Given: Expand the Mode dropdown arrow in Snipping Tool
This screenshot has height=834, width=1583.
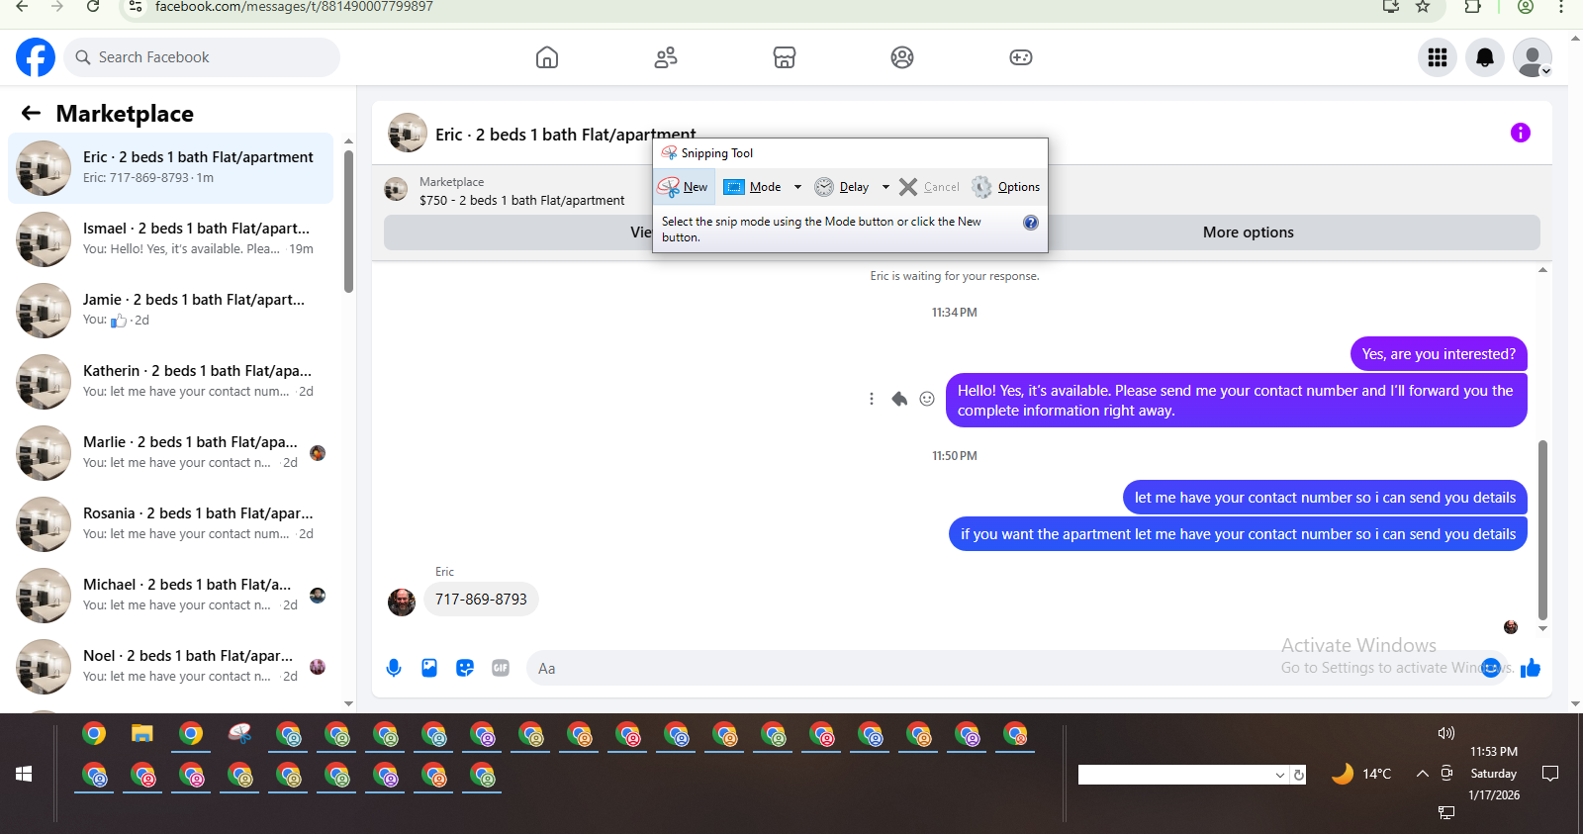Looking at the screenshot, I should [x=797, y=187].
